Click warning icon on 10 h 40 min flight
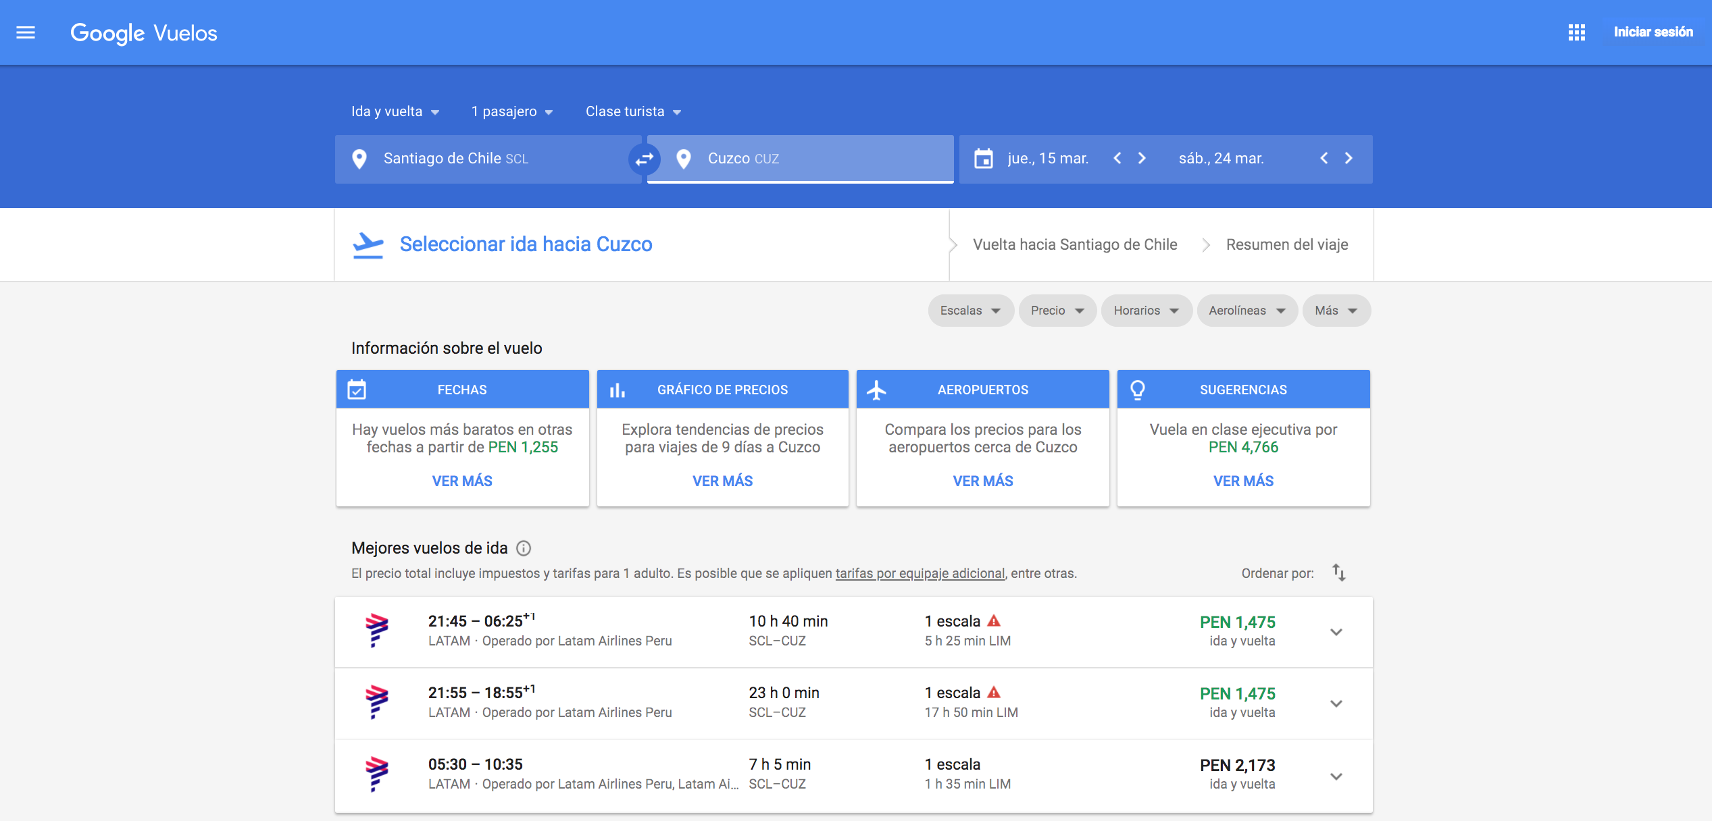 point(994,620)
